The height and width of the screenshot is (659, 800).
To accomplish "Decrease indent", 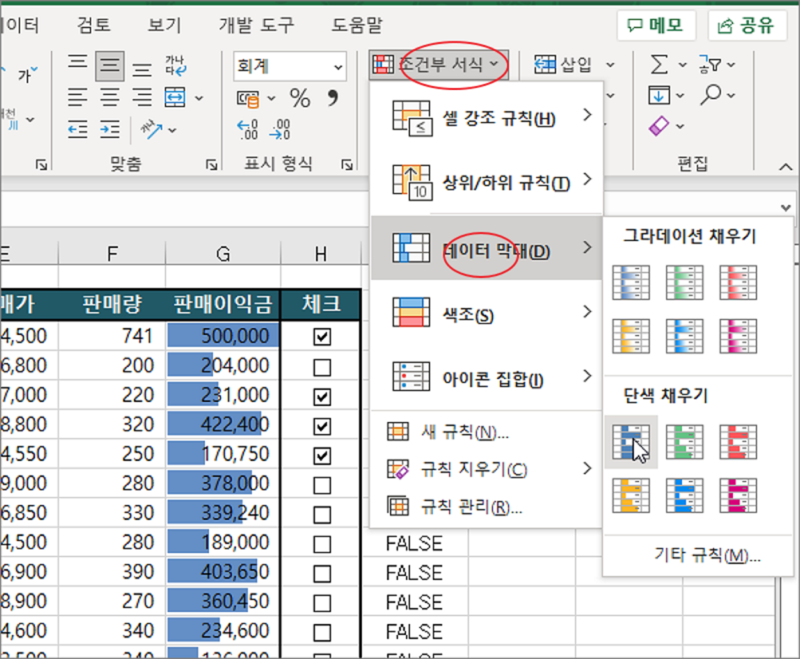I will click(78, 130).
